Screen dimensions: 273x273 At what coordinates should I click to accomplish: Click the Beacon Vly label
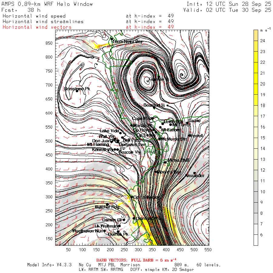130,152
